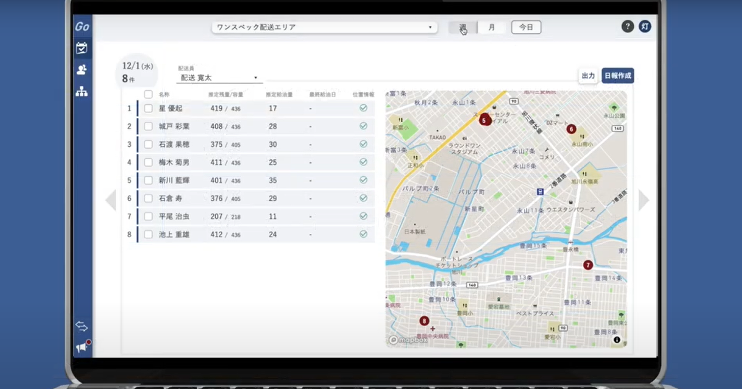Click map marker number 7
The height and width of the screenshot is (389, 742).
588,265
